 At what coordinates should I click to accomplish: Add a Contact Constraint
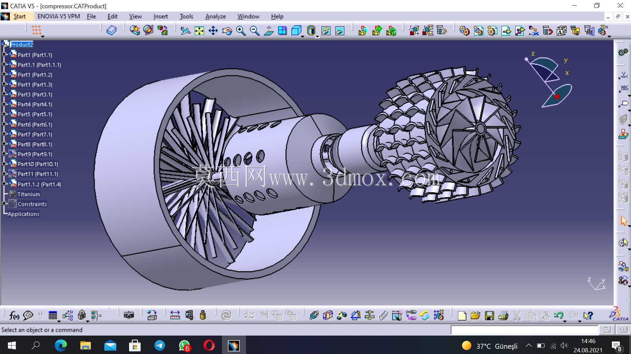click(328, 316)
